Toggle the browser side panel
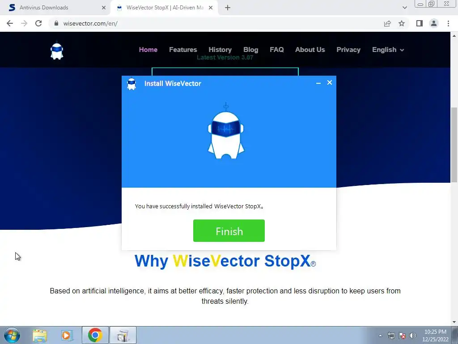The height and width of the screenshot is (344, 458). [x=420, y=23]
